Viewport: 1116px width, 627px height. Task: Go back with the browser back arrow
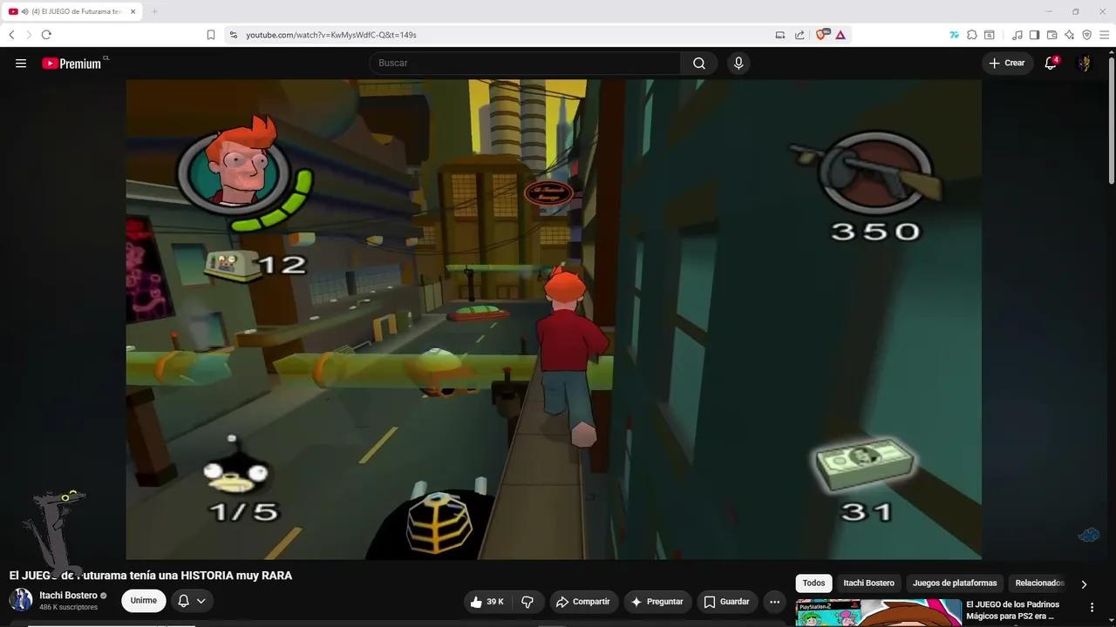coord(11,35)
